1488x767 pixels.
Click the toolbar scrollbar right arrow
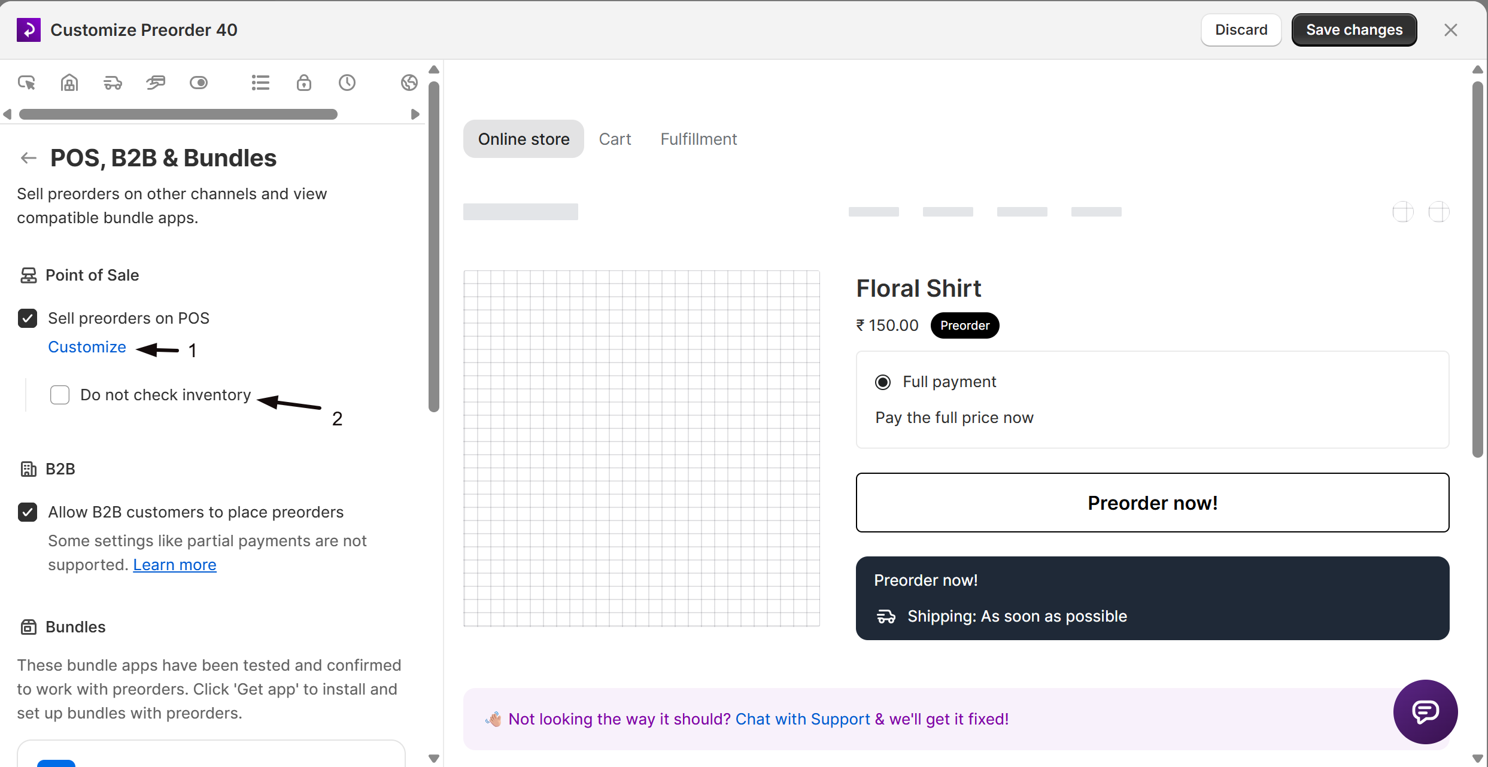tap(415, 114)
